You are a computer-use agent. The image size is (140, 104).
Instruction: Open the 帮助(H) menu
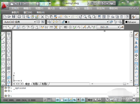coord(41,12)
